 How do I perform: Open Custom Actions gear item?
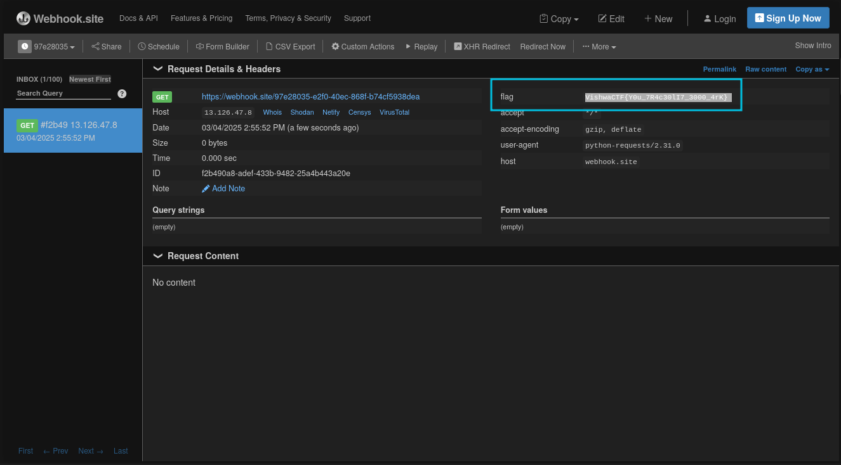362,46
